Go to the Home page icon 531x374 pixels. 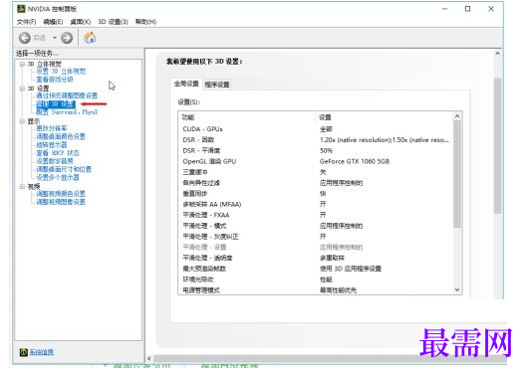90,37
